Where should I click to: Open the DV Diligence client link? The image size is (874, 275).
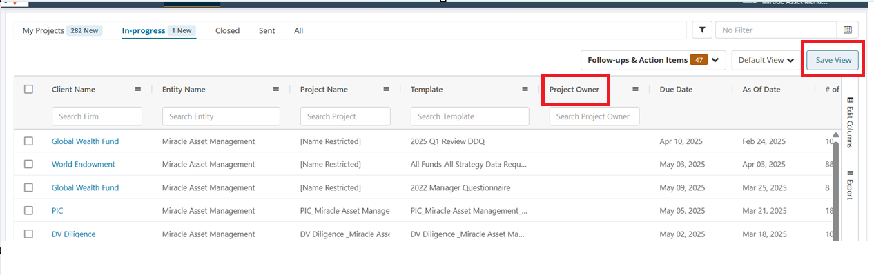pos(74,234)
